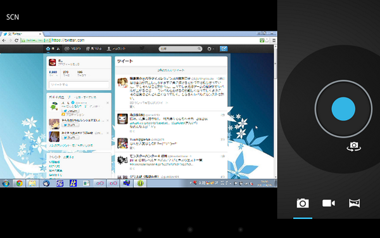Open the SCN scene mode indicator
The height and width of the screenshot is (238, 380).
pos(13,17)
